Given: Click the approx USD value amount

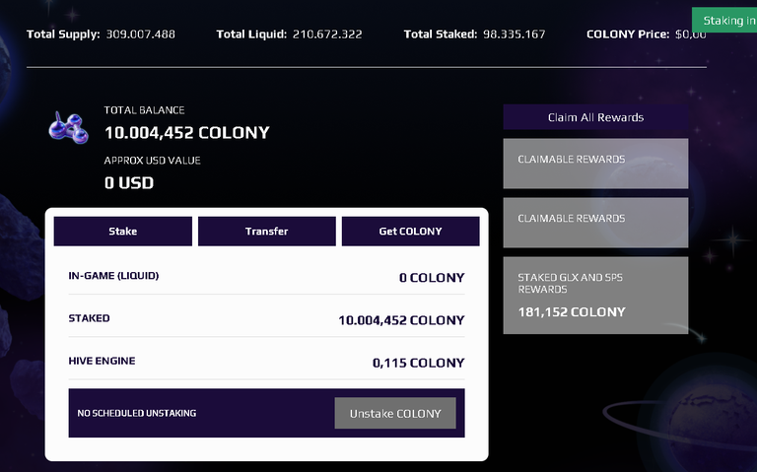Looking at the screenshot, I should tap(129, 183).
